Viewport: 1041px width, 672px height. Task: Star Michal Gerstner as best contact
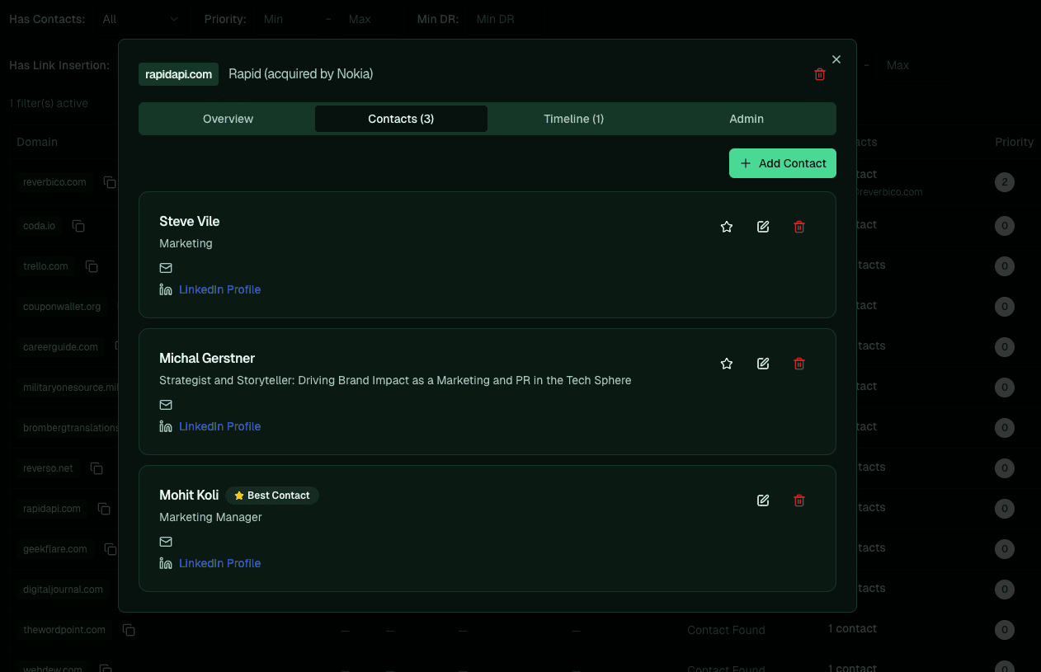pyautogui.click(x=727, y=364)
